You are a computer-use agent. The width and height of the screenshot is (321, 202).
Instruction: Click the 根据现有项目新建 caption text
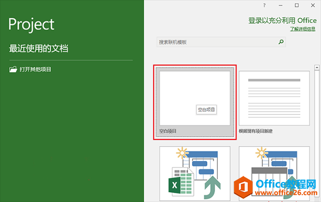[x=256, y=131]
